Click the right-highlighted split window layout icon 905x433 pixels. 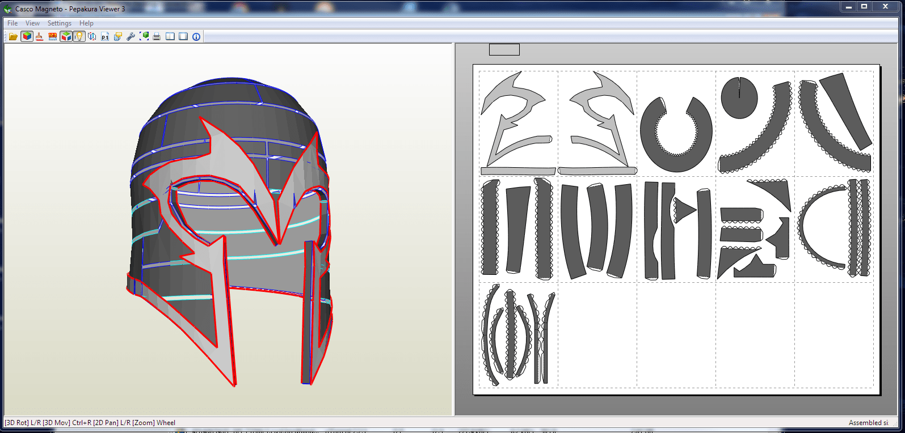(183, 37)
